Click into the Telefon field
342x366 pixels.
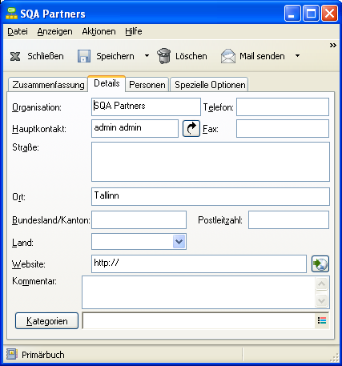283,107
